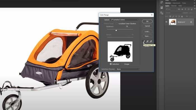The image size is (196, 110).
Task: Switch to the Adjustments tab
Action: (176, 3)
